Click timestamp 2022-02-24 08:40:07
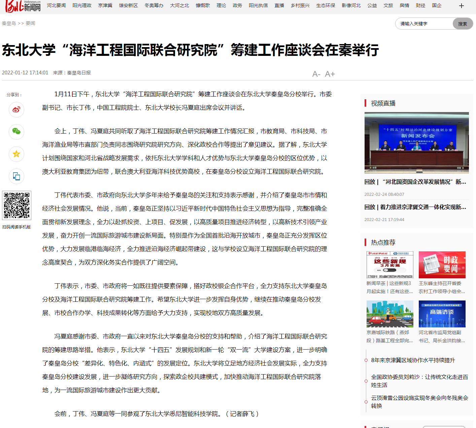This screenshot has height=428, width=476. pyautogui.click(x=384, y=194)
